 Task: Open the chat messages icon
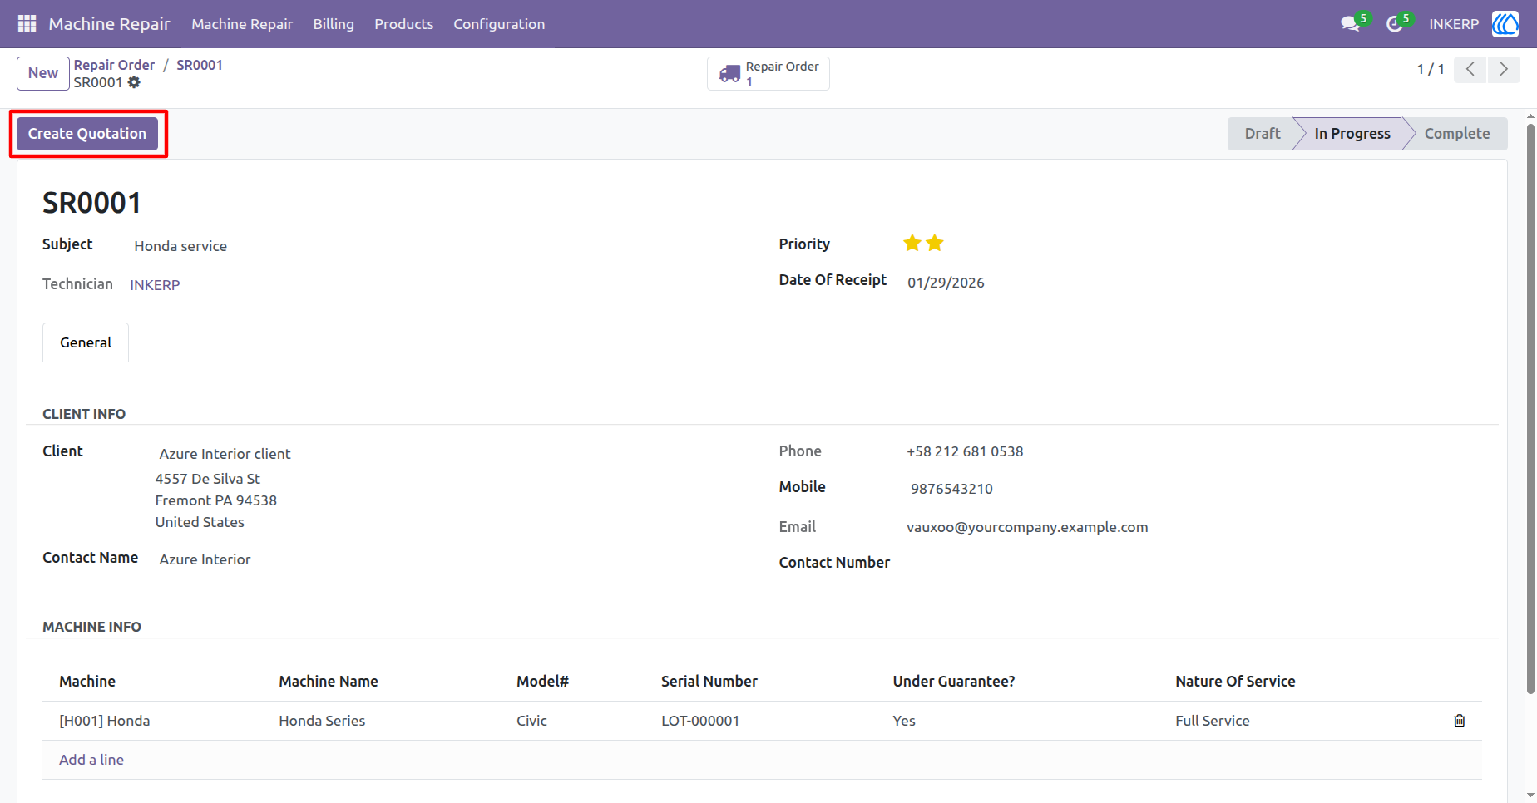(x=1350, y=24)
